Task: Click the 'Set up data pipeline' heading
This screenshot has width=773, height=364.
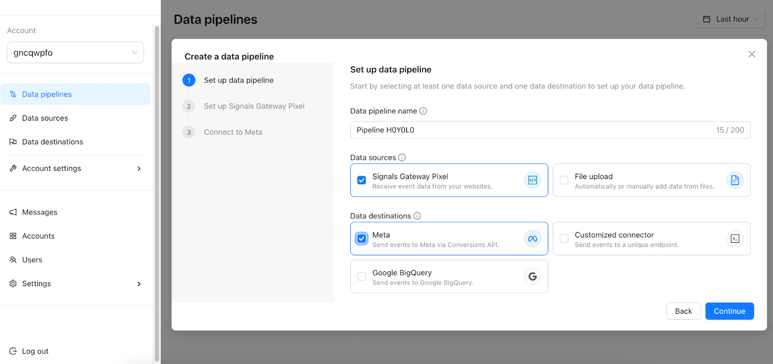Action: [x=391, y=70]
